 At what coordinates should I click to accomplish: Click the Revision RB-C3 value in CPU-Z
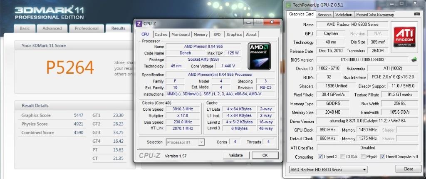265,87
